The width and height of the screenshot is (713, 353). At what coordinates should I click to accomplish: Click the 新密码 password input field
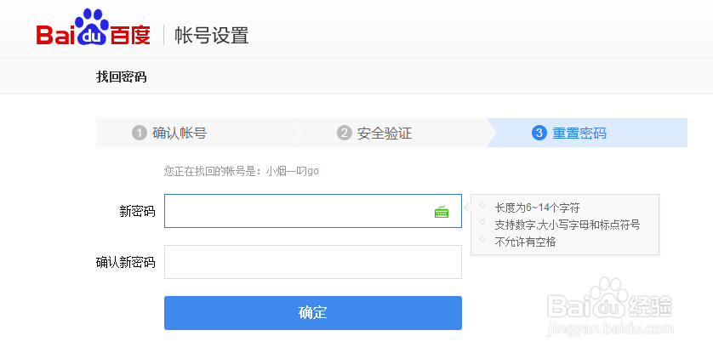pos(313,211)
